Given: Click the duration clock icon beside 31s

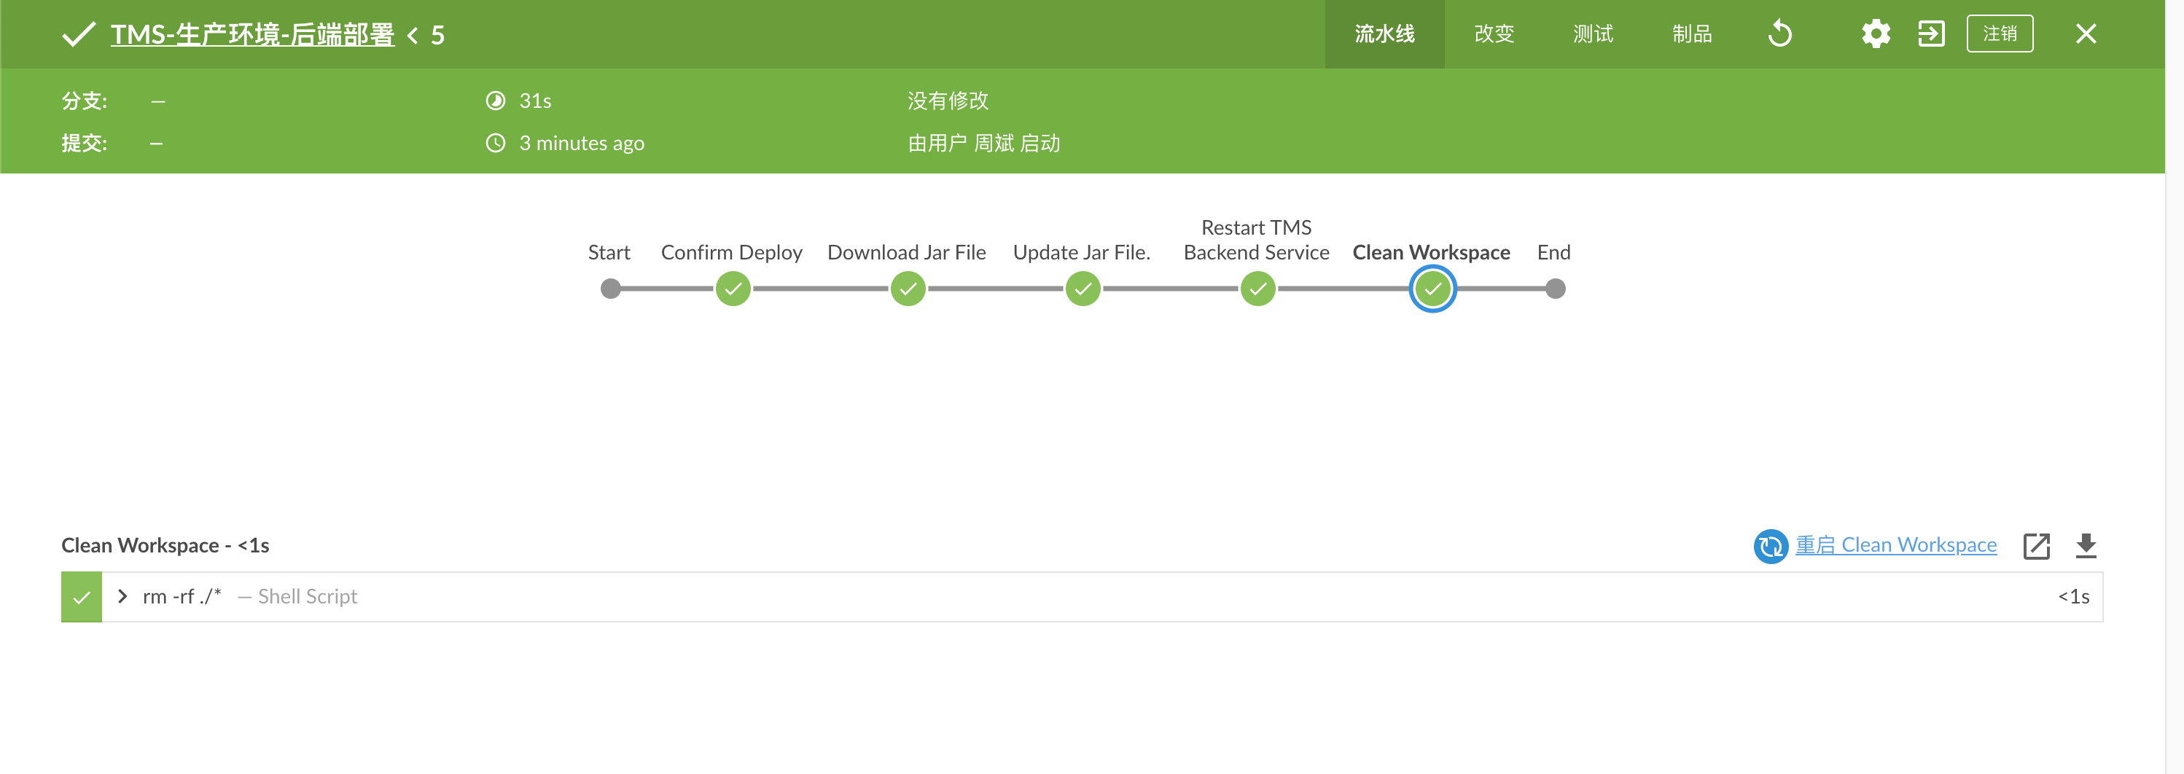Looking at the screenshot, I should click(x=495, y=101).
